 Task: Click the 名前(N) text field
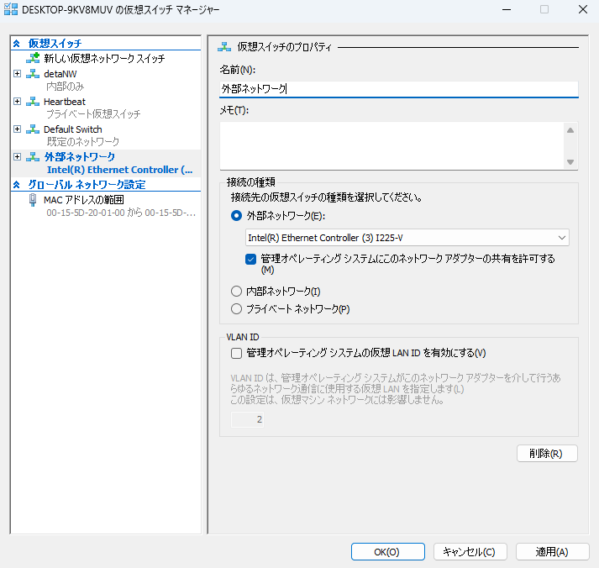point(398,88)
